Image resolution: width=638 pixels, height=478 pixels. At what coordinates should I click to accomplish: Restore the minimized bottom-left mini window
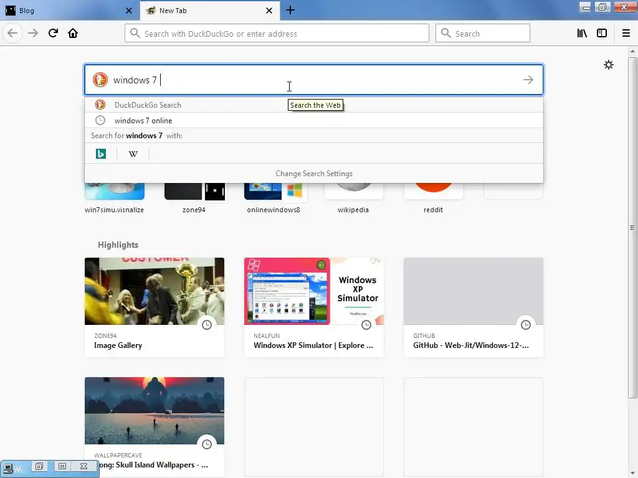click(39, 466)
